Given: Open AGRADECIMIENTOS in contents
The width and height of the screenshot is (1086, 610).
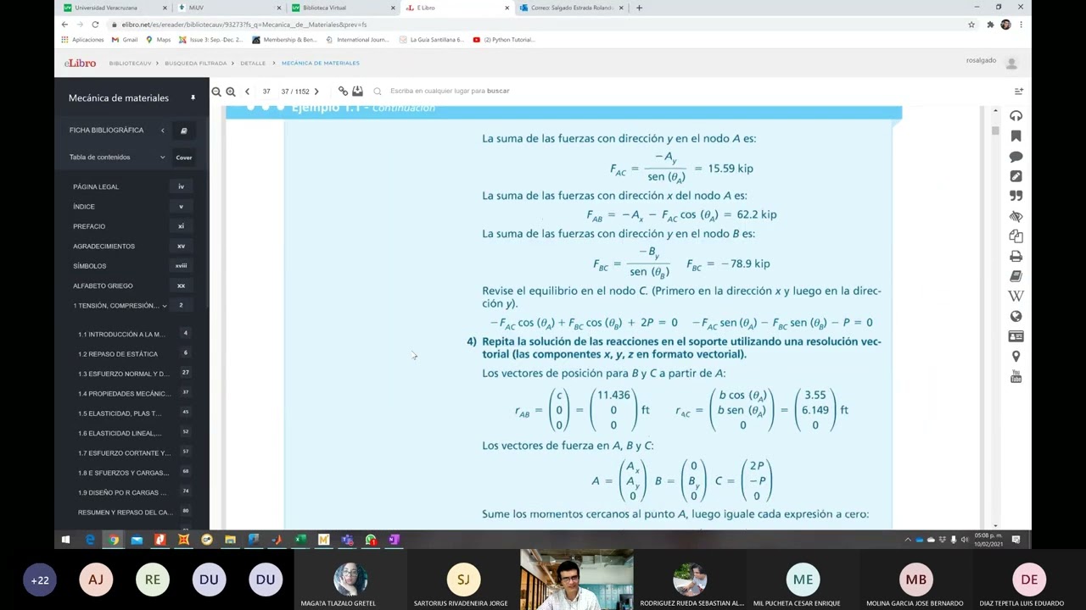Looking at the screenshot, I should pyautogui.click(x=104, y=247).
